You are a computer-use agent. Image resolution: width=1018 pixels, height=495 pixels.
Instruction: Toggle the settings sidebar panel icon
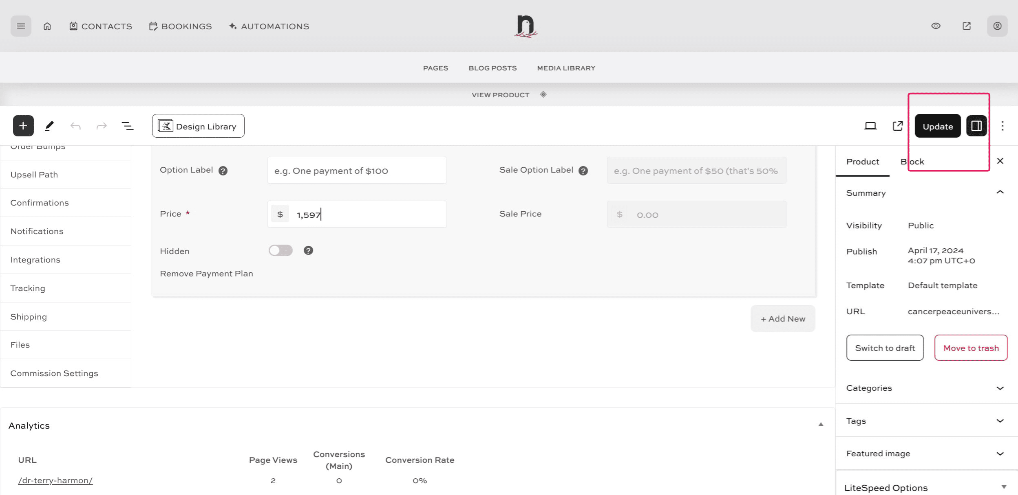pyautogui.click(x=976, y=126)
